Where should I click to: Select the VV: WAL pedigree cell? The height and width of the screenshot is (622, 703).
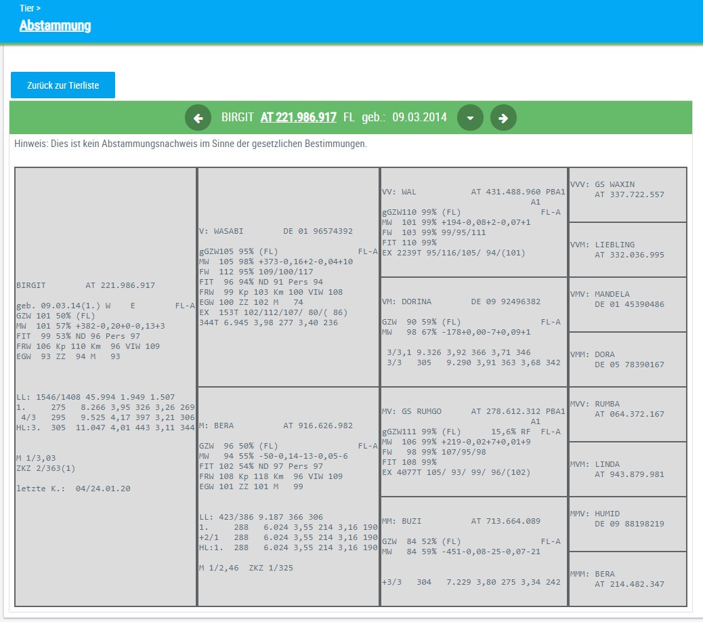click(x=473, y=222)
